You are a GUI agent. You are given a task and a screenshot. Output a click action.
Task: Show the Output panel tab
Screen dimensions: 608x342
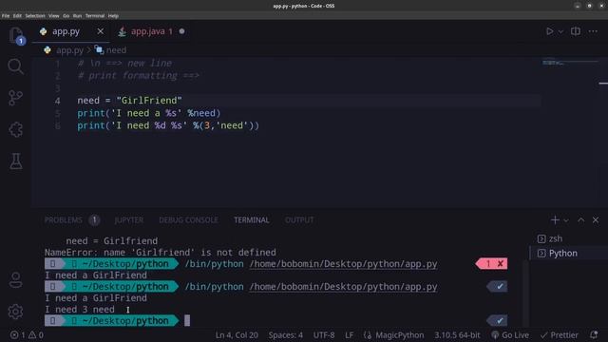299,220
